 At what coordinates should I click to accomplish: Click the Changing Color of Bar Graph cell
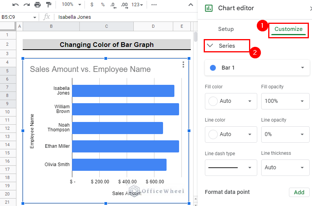[107, 45]
